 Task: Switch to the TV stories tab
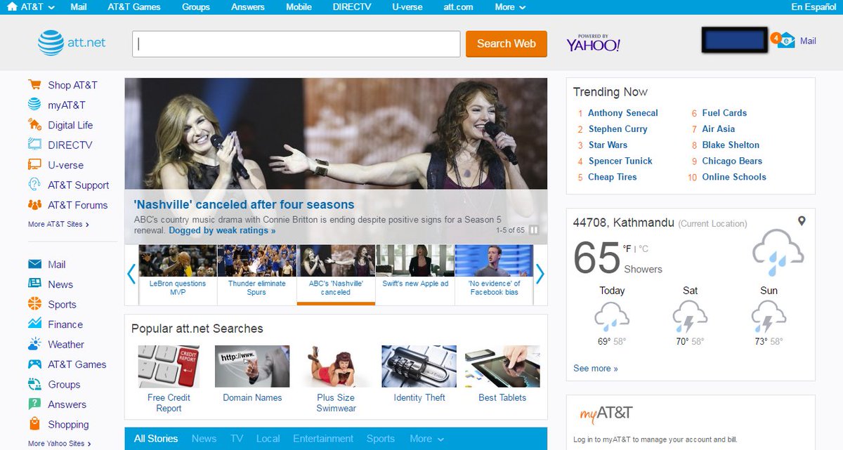(x=237, y=439)
